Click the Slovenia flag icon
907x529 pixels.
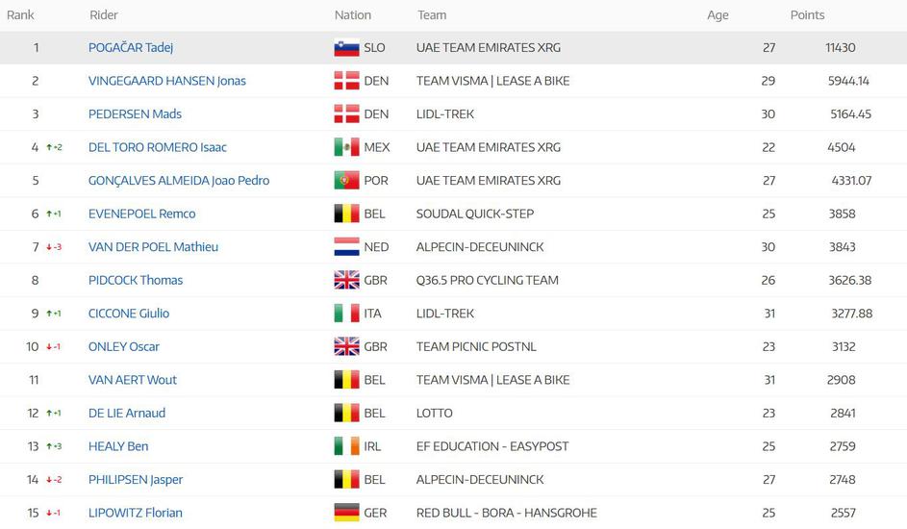click(x=346, y=48)
